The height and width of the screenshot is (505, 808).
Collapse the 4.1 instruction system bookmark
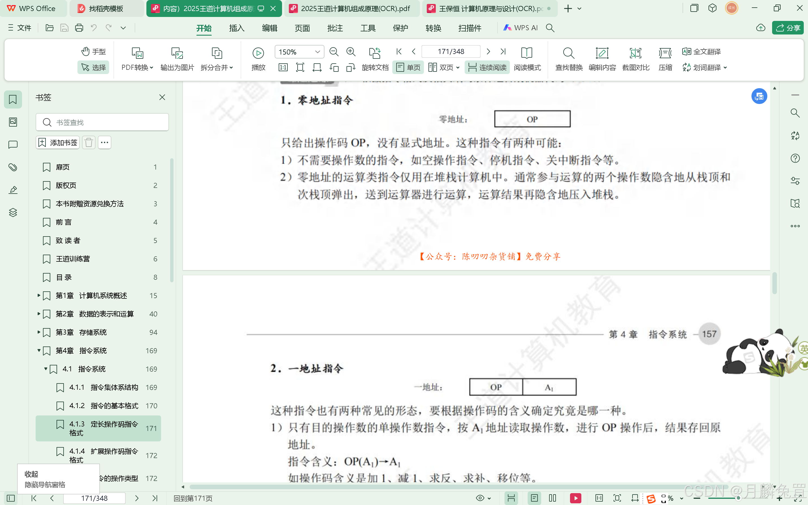(46, 369)
